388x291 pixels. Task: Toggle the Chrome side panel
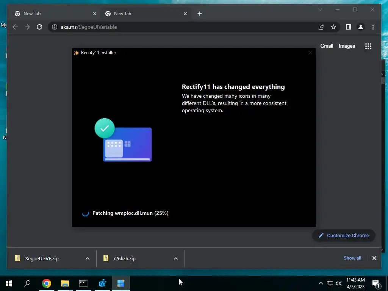[349, 27]
